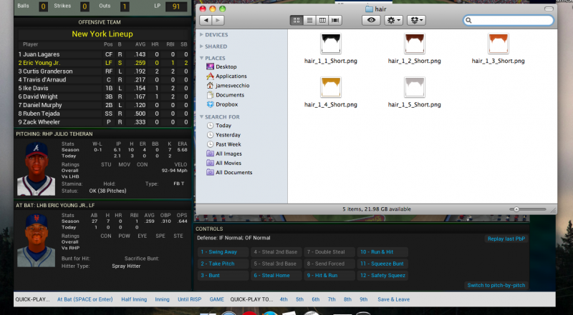Collapse the PLACES sidebar section
The width and height of the screenshot is (573, 315).
201,58
